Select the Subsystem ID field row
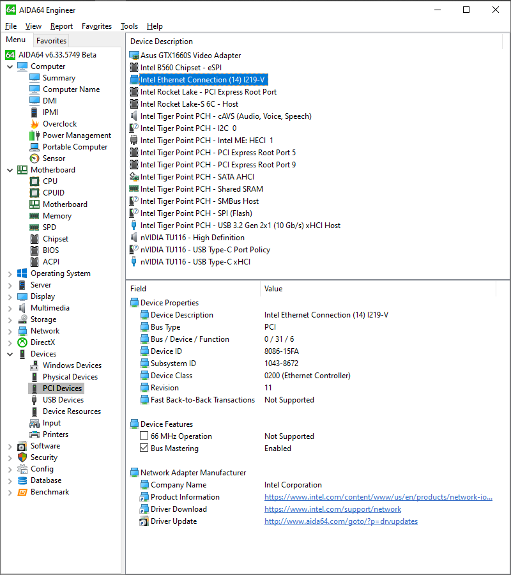This screenshot has height=575, width=511. pos(173,364)
